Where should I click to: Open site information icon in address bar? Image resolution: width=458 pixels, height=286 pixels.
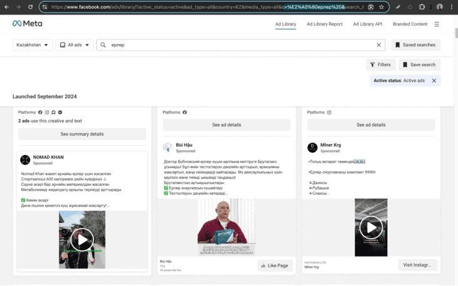pos(45,7)
